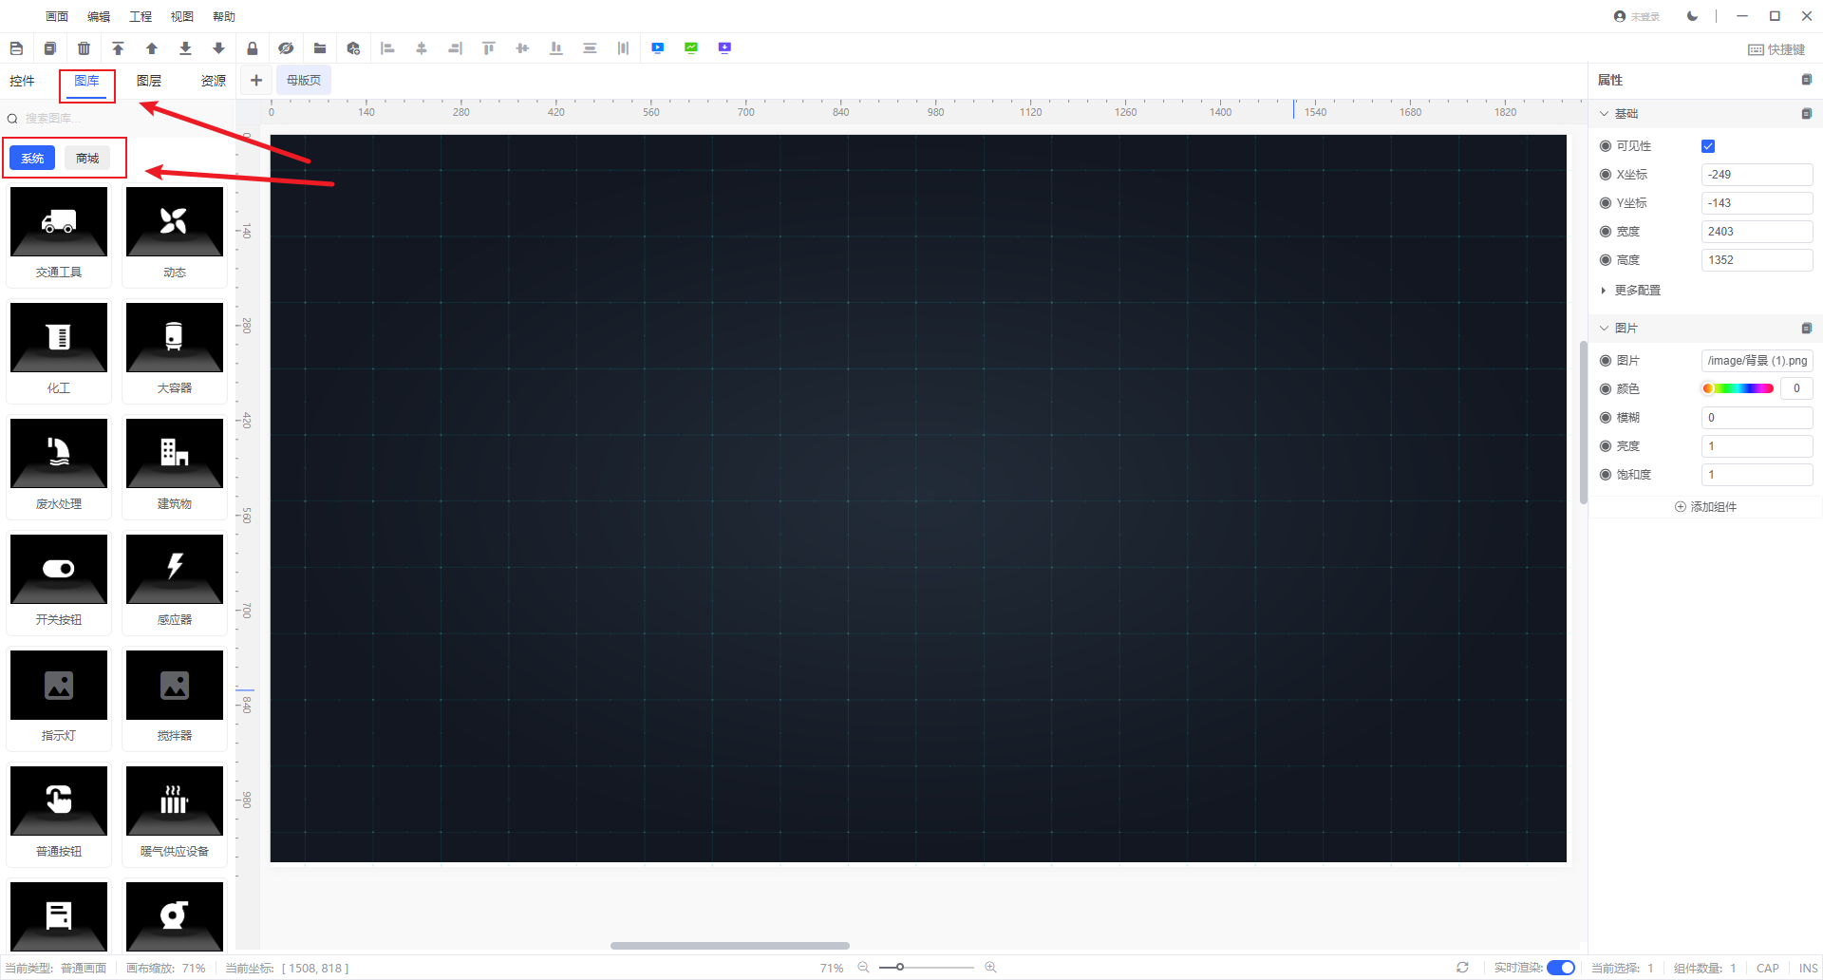Click the rainbow color hue slider
The image size is (1823, 980).
1737,388
